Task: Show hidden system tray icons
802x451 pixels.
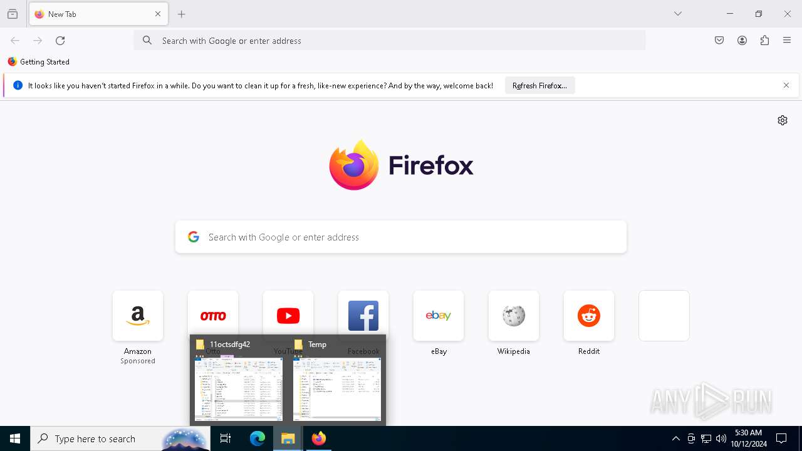Action: [675, 438]
